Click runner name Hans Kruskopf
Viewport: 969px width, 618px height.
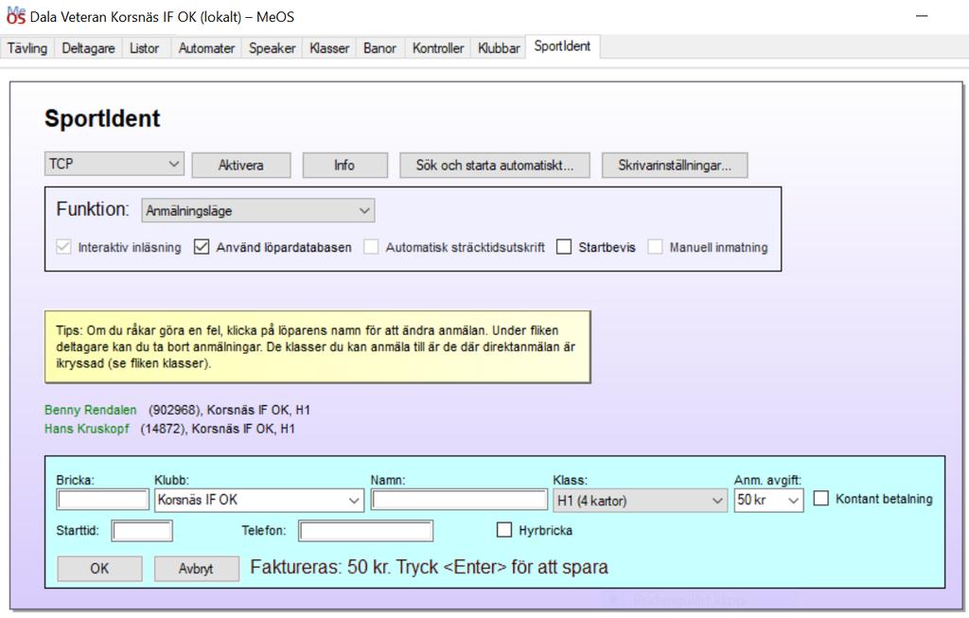(x=86, y=429)
